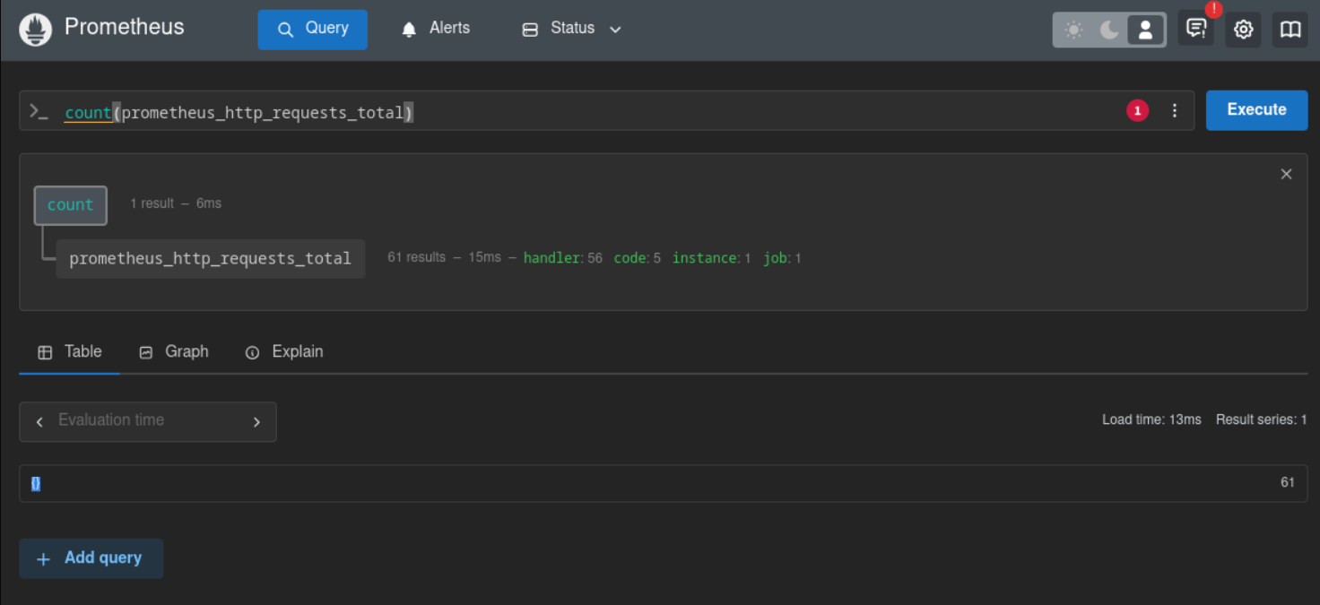
Task: Open the Query page
Action: (312, 30)
